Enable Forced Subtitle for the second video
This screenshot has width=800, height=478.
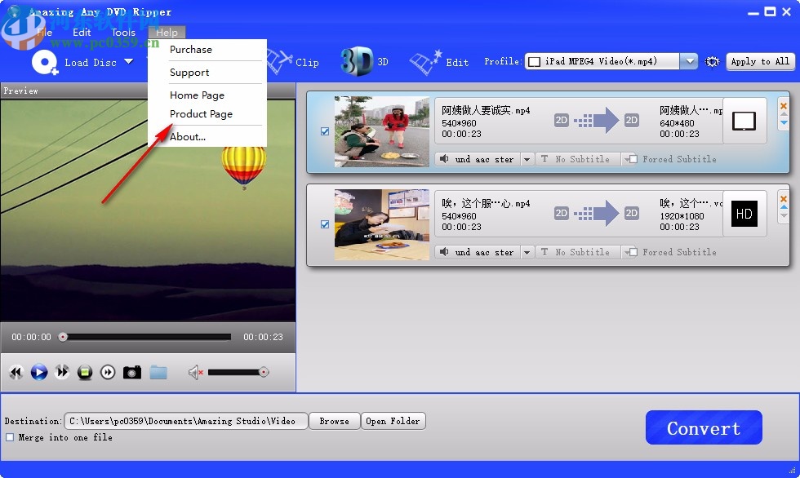(632, 252)
